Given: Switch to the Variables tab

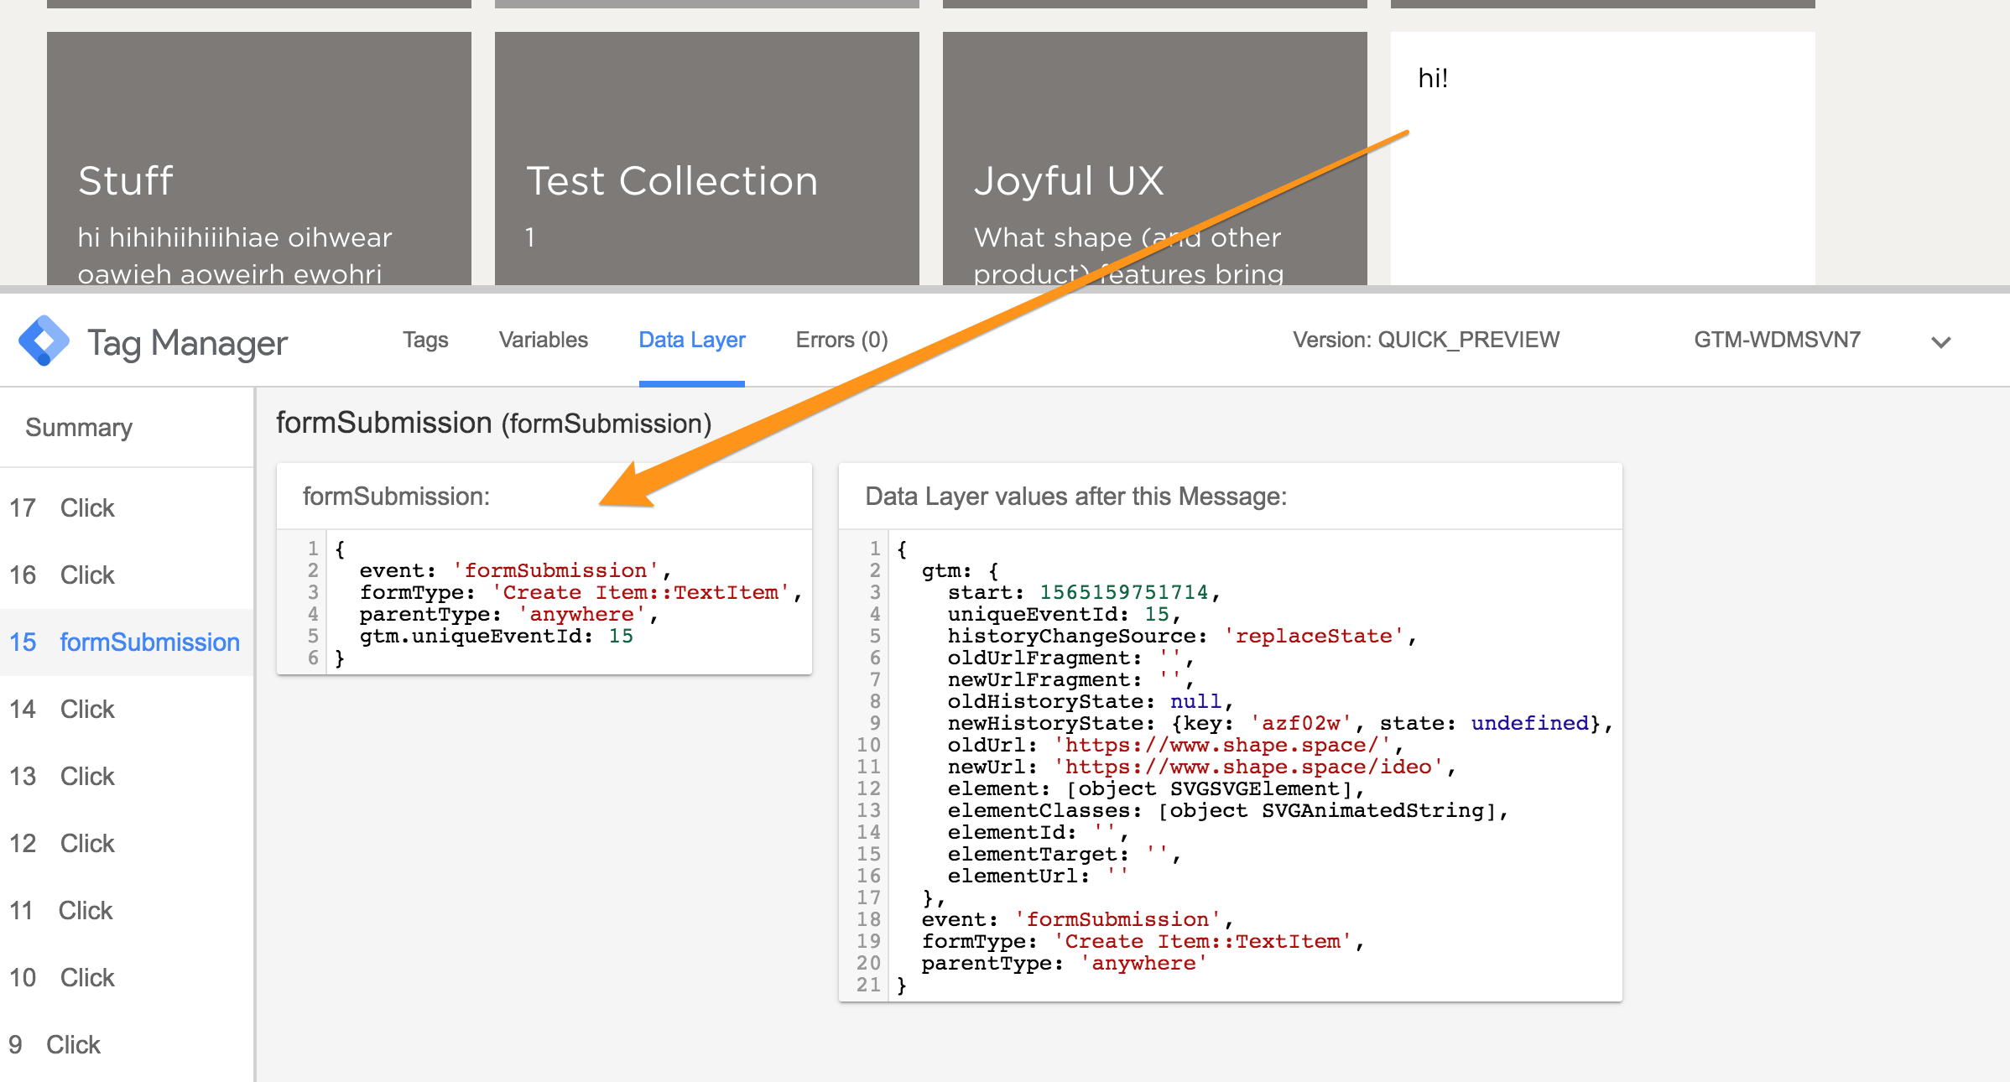Looking at the screenshot, I should (x=543, y=340).
